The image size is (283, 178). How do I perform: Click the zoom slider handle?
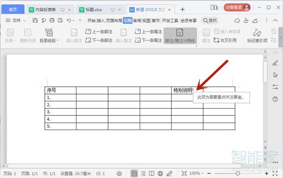[238, 173]
